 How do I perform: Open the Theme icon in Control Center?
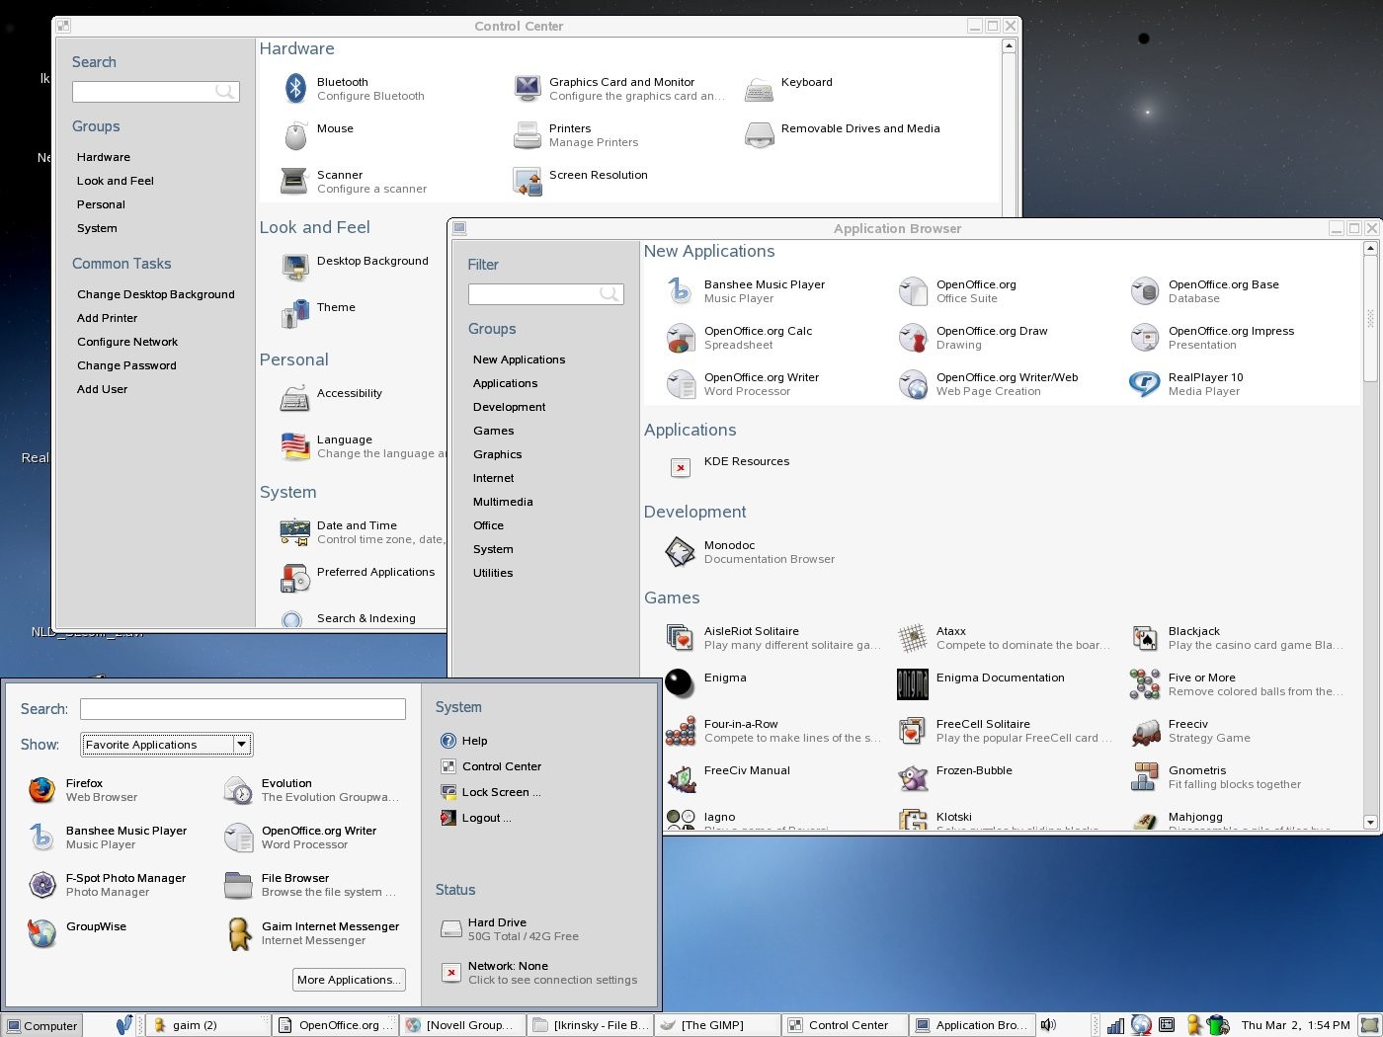pos(294,314)
